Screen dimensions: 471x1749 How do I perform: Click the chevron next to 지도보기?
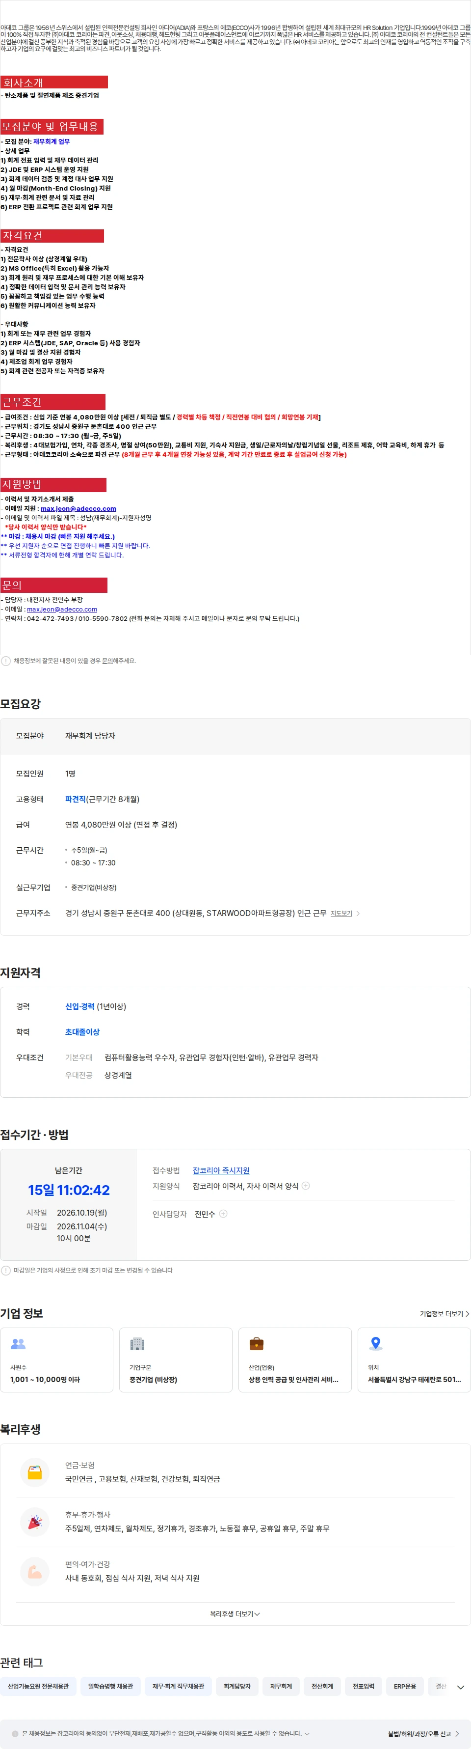click(x=358, y=913)
